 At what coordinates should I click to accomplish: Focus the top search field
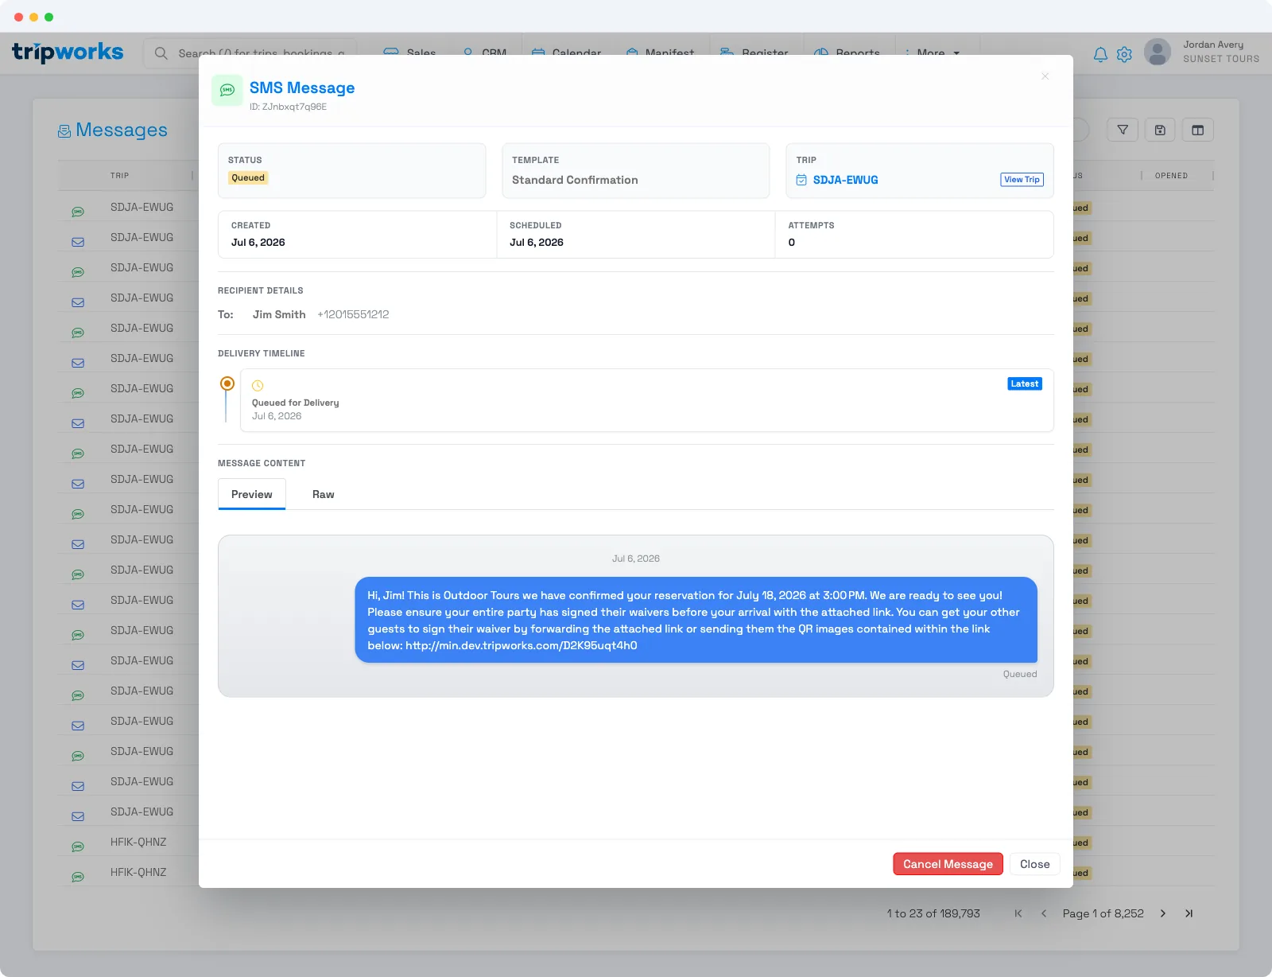(x=250, y=53)
